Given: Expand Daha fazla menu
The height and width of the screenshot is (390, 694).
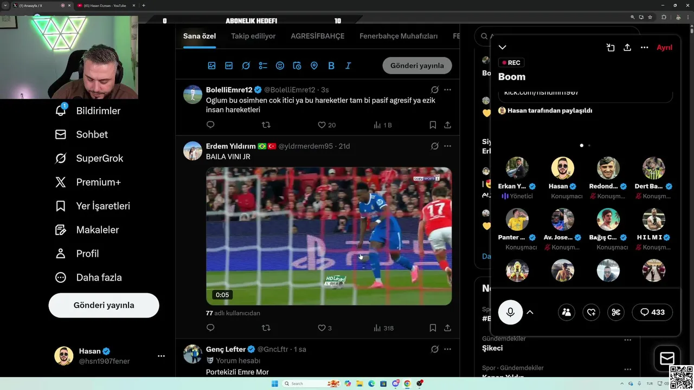Looking at the screenshot, I should pyautogui.click(x=88, y=277).
